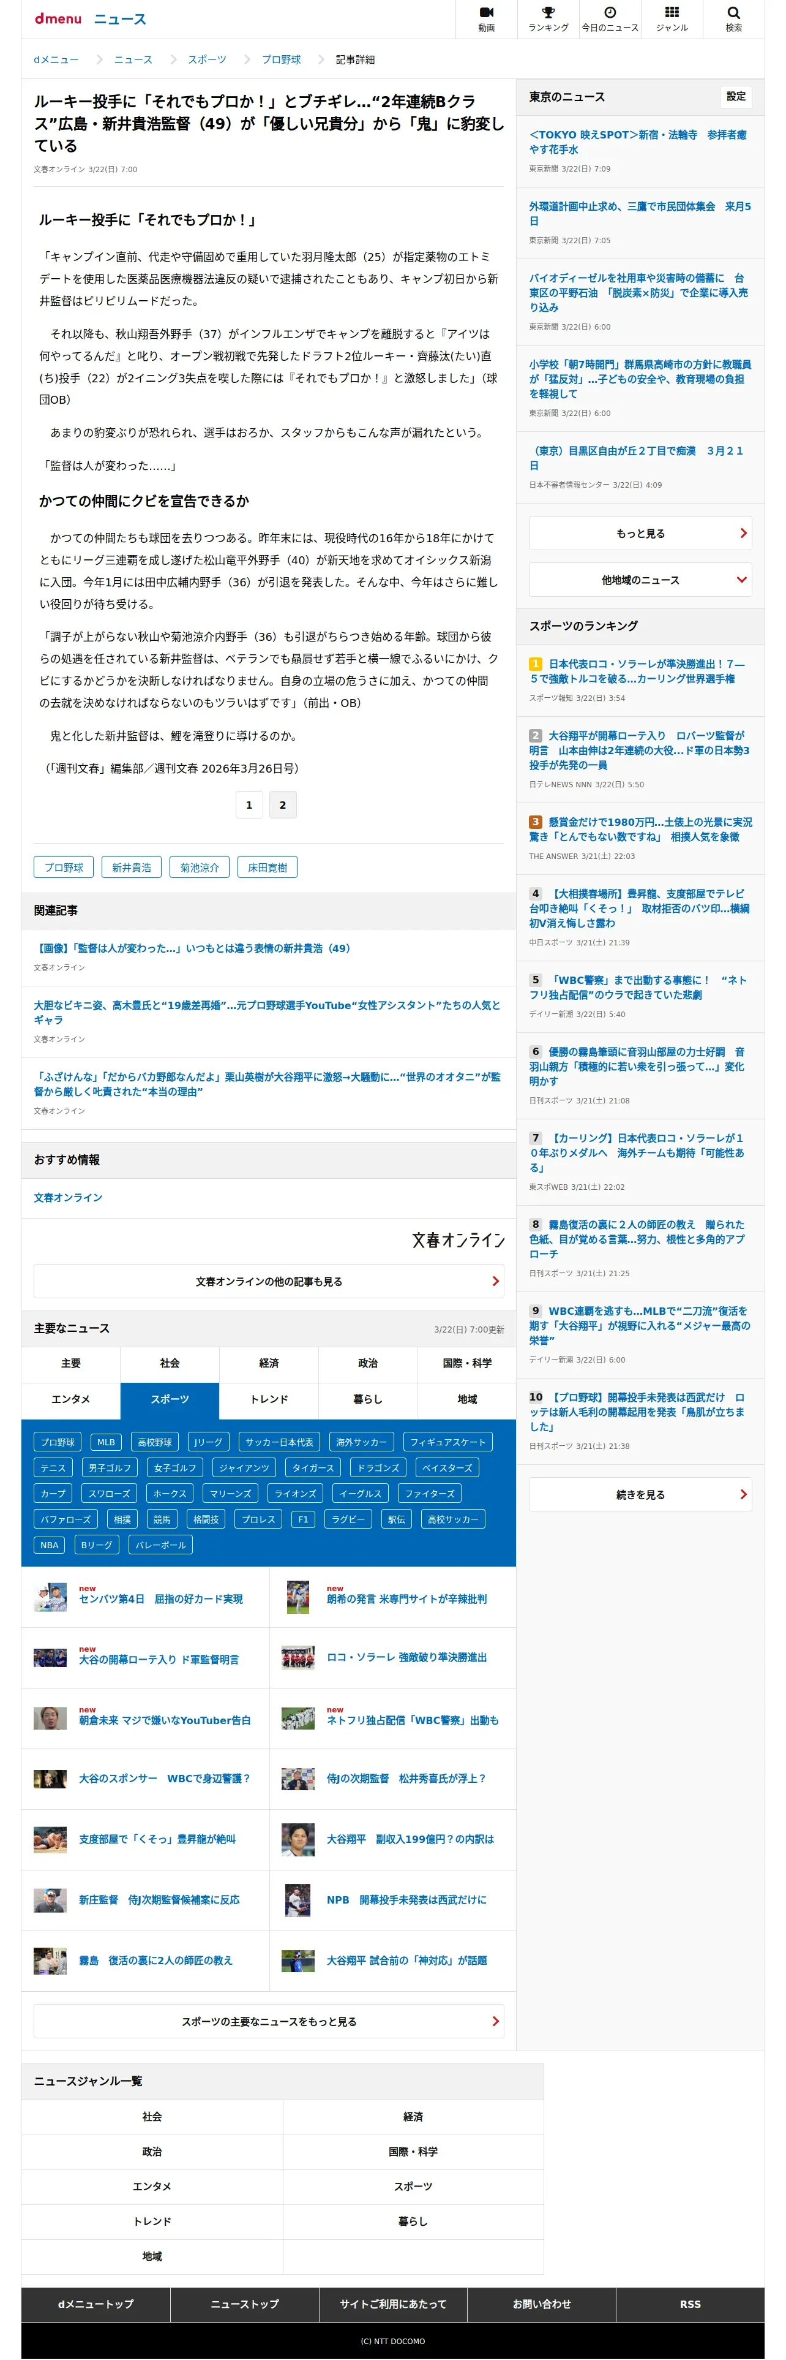Click サイトご利用にあたって footer link
The height and width of the screenshot is (2360, 786).
point(392,2303)
